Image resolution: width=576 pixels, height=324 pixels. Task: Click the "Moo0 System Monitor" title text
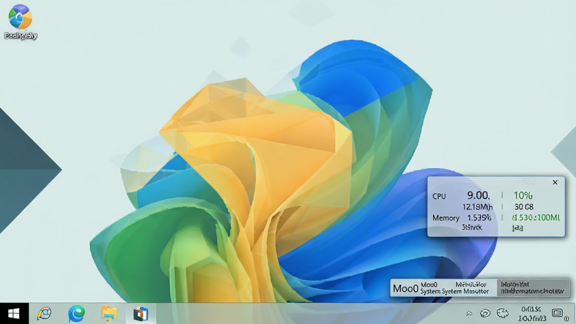click(x=454, y=288)
